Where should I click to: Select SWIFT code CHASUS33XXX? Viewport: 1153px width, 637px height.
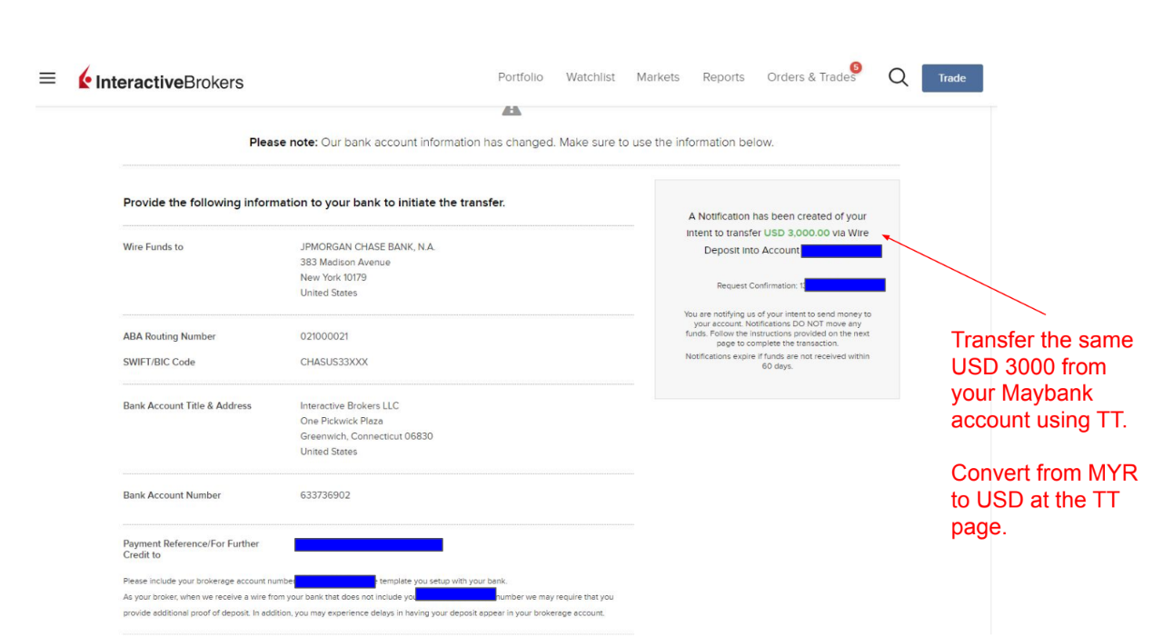click(x=334, y=362)
